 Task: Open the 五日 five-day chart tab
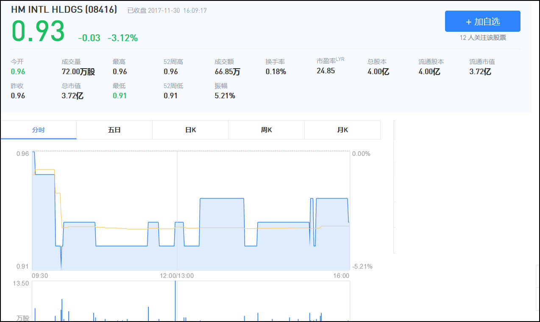(x=114, y=130)
